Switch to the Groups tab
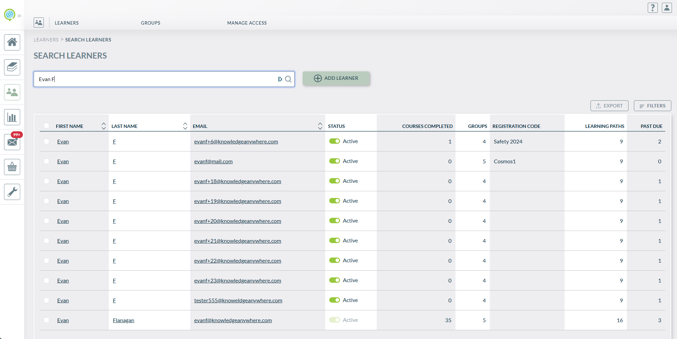 150,23
